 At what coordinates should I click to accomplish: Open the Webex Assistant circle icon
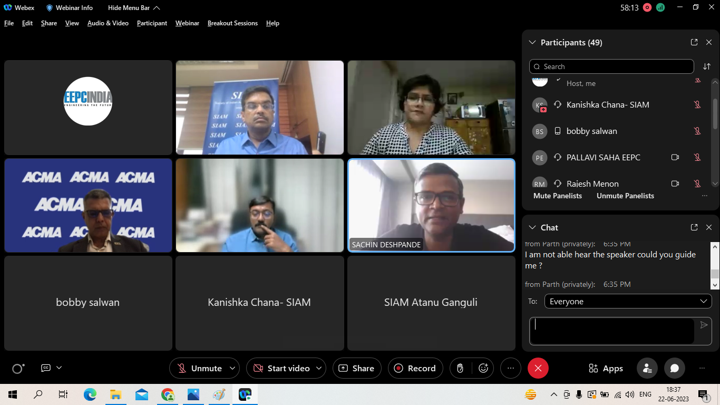click(18, 369)
